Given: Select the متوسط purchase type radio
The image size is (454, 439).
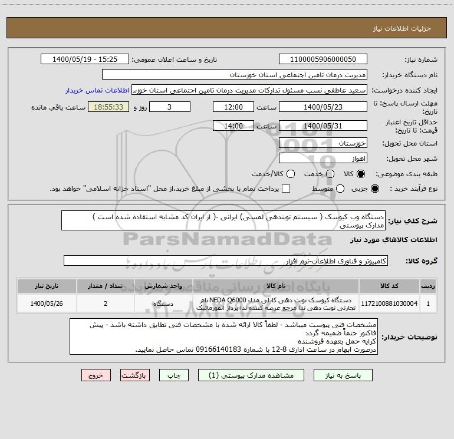Looking at the screenshot, I should (340, 189).
